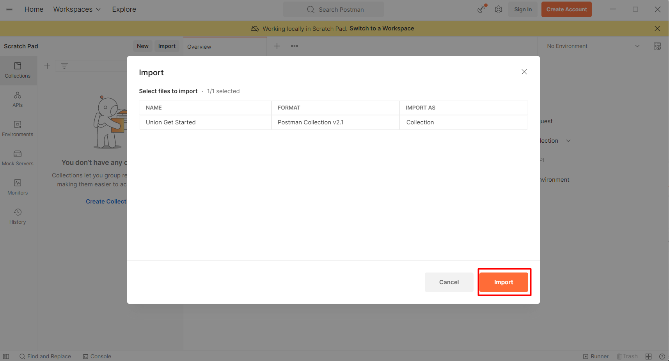Click the New button in Scratch Pad
The height and width of the screenshot is (361, 669).
(x=143, y=46)
